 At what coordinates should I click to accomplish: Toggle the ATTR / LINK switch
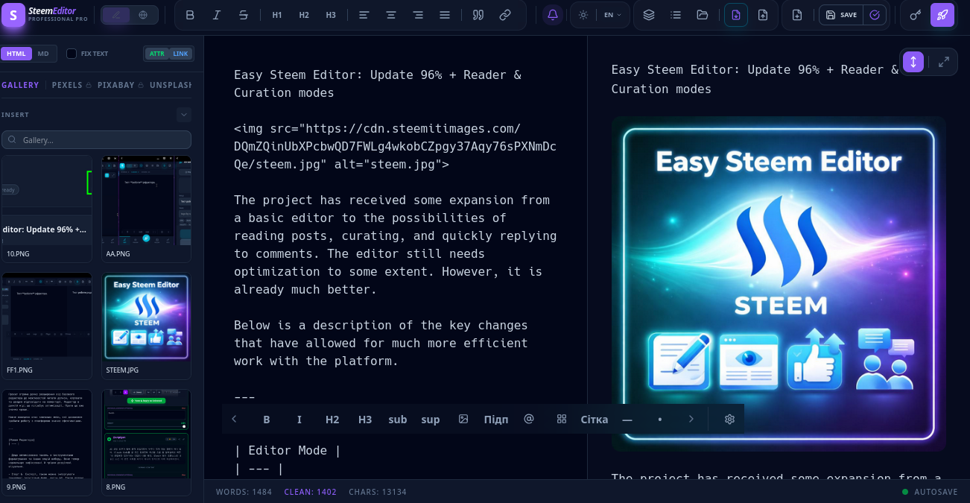pyautogui.click(x=168, y=54)
